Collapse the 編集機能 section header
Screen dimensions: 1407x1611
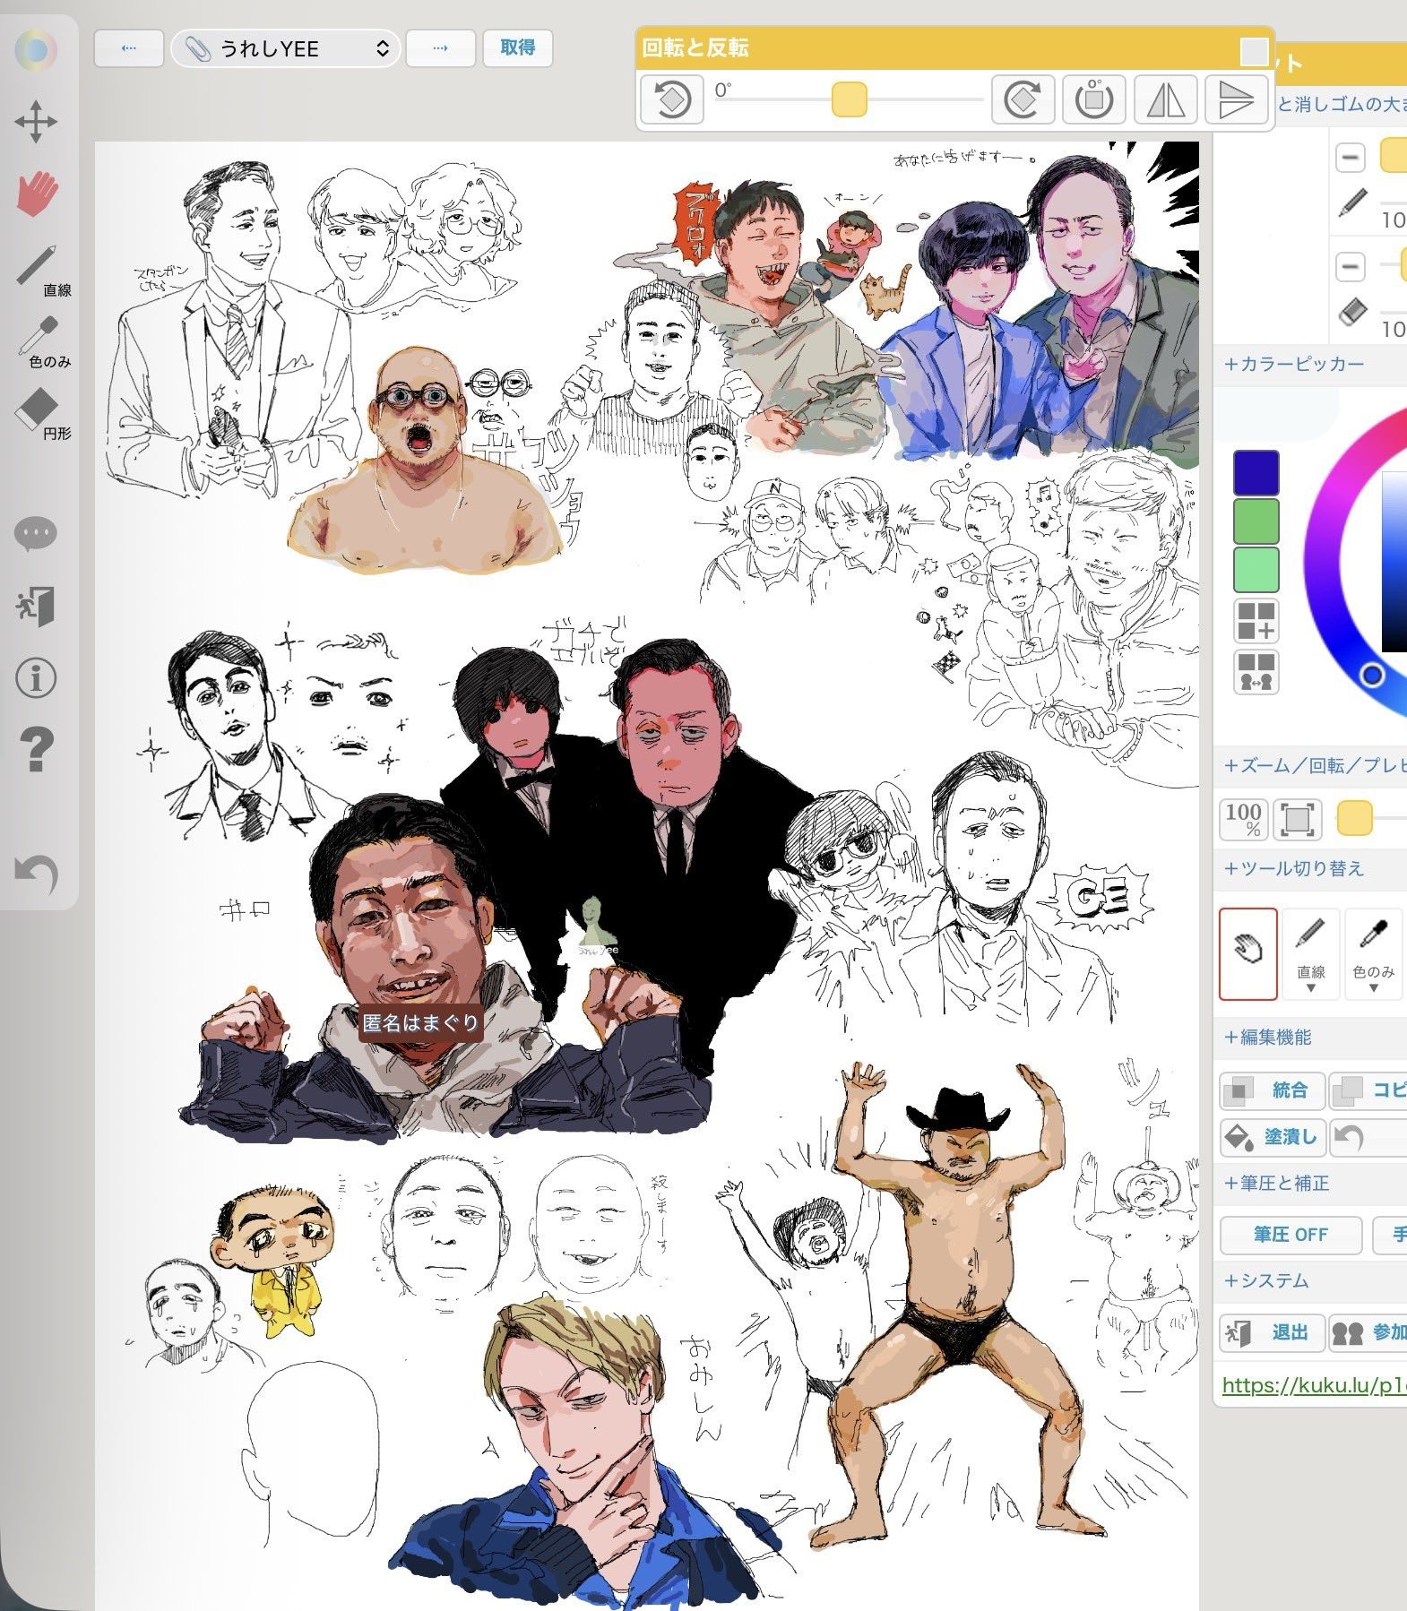pyautogui.click(x=1268, y=1037)
